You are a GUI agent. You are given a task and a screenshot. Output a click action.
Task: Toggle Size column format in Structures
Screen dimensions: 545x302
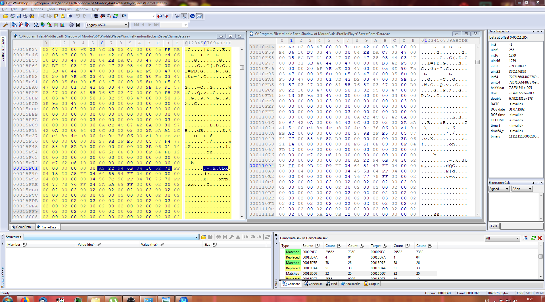[215, 245]
